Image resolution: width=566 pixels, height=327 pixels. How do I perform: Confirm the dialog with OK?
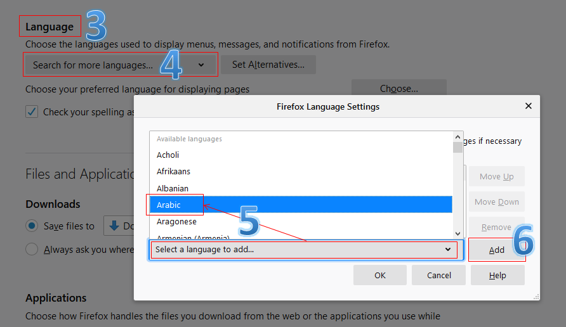pyautogui.click(x=380, y=275)
